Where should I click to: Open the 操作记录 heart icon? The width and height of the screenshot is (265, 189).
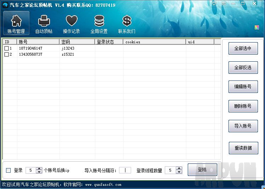pos(72,23)
